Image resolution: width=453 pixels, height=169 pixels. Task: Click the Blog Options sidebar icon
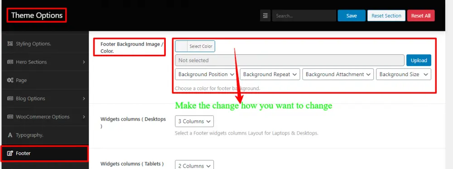tap(10, 98)
